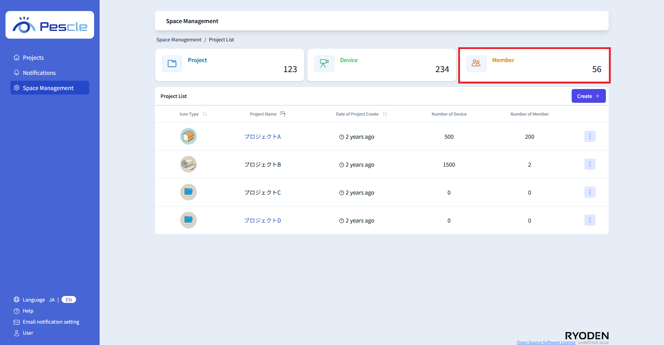Open the プロジェクトD project link
The image size is (664, 345).
click(x=262, y=220)
